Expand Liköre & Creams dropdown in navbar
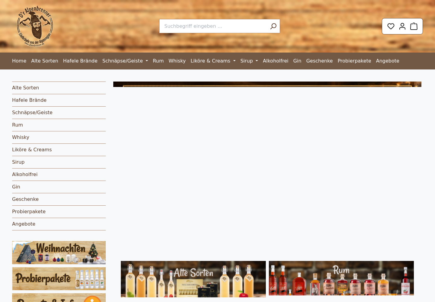The width and height of the screenshot is (435, 302). pyautogui.click(x=213, y=61)
